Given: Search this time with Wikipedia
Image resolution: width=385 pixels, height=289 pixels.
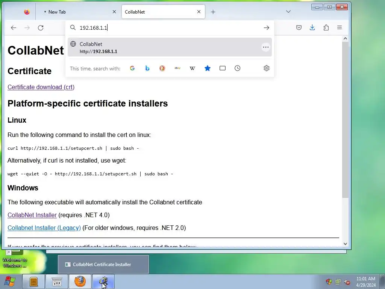Looking at the screenshot, I should pos(192,68).
